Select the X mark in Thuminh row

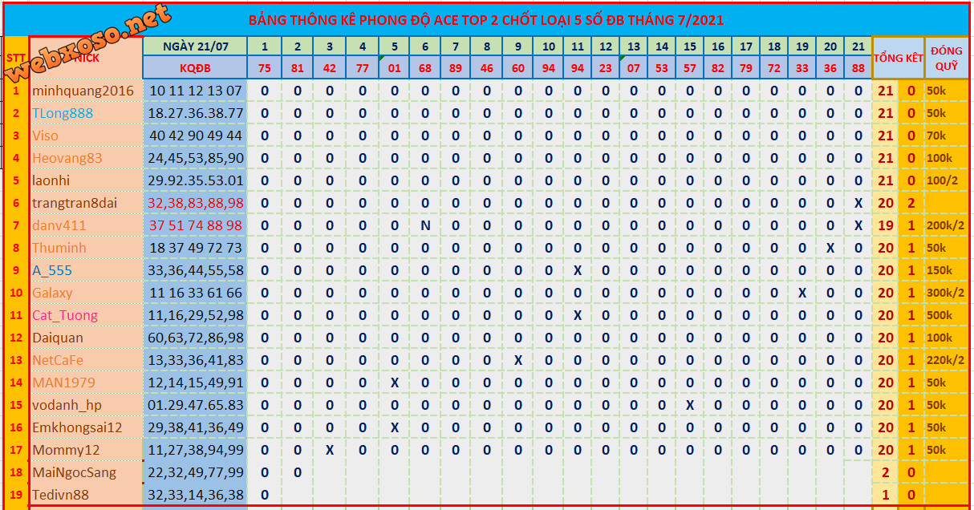(x=830, y=248)
